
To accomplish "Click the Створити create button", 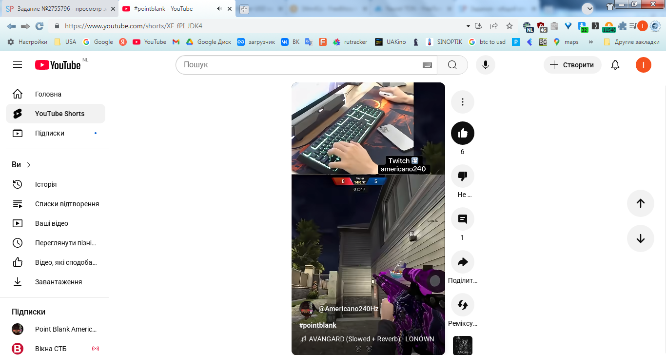I will (572, 65).
